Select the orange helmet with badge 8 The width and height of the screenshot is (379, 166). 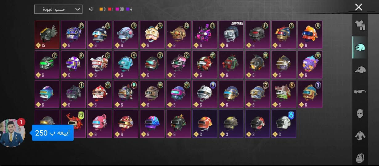(310, 35)
